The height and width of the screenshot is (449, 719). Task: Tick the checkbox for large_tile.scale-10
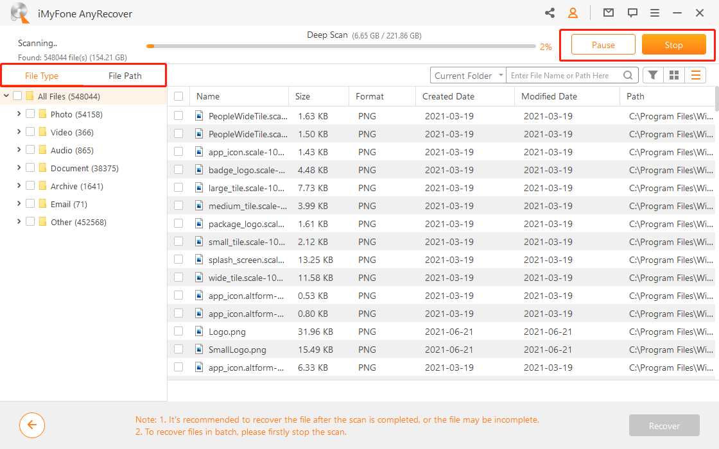(x=178, y=187)
